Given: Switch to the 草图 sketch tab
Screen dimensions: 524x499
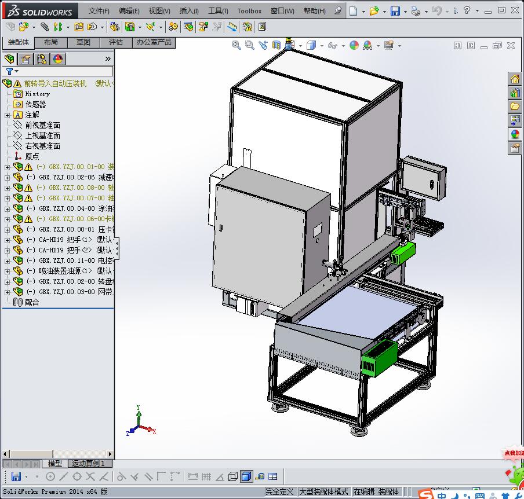Looking at the screenshot, I should click(83, 42).
